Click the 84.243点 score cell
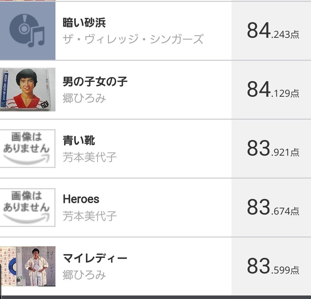 click(271, 30)
